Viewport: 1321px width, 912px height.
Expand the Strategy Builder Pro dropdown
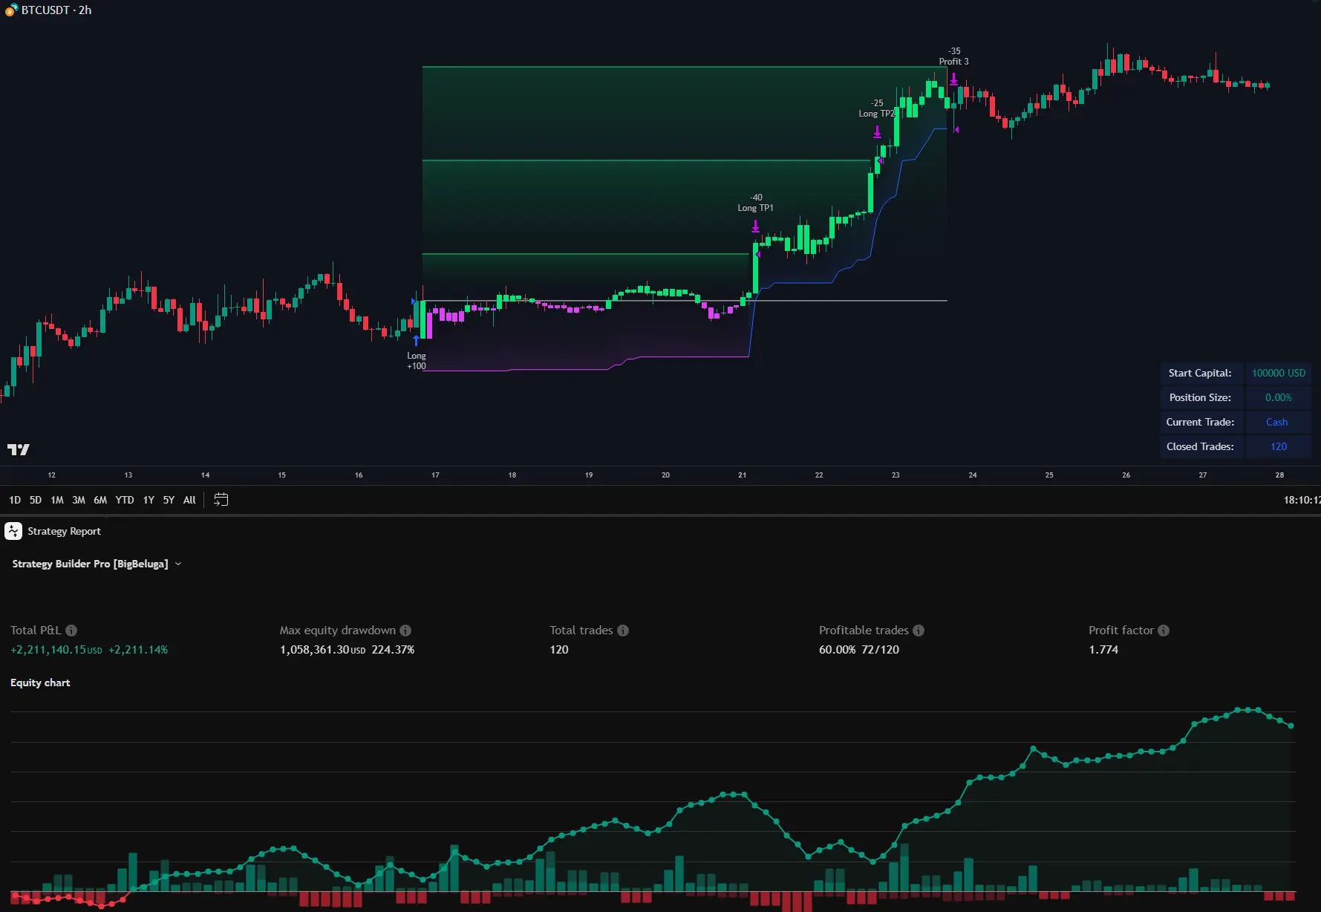(x=178, y=564)
